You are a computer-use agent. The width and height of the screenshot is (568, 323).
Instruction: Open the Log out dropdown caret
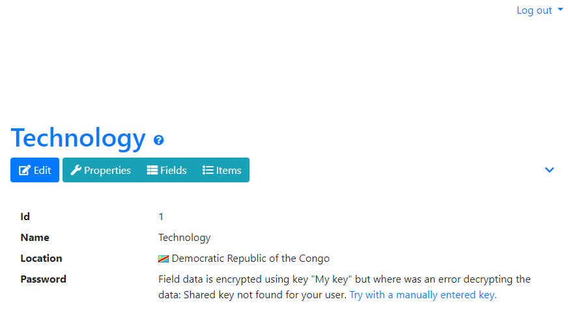point(560,9)
